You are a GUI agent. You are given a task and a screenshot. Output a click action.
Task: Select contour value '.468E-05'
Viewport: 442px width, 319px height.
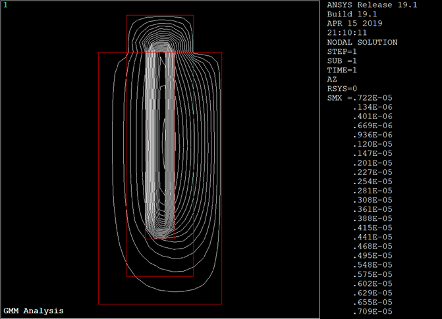[x=373, y=247]
